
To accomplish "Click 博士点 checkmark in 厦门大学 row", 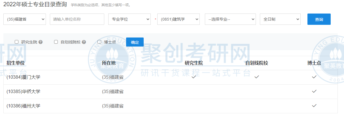I will (314, 77).
